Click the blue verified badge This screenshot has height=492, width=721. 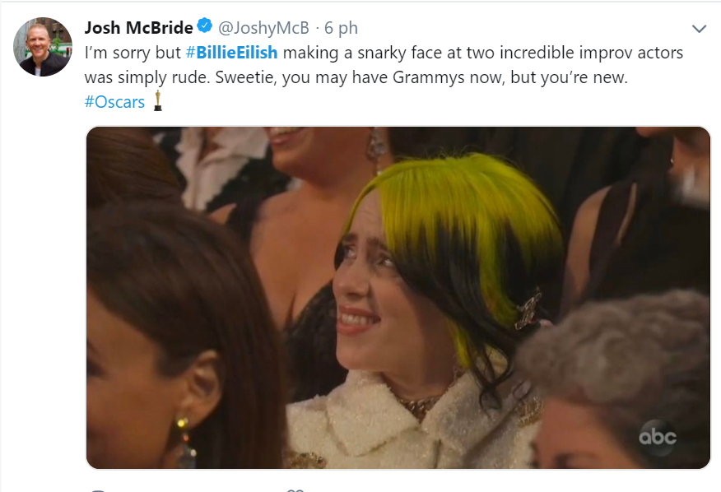[x=205, y=26]
